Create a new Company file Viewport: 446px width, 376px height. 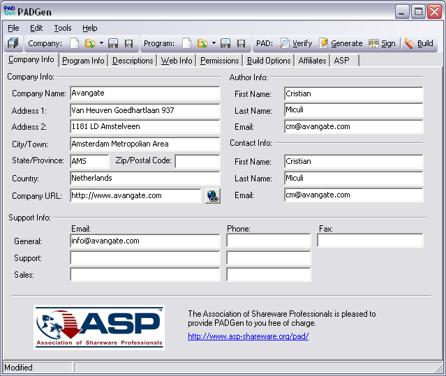[x=74, y=43]
